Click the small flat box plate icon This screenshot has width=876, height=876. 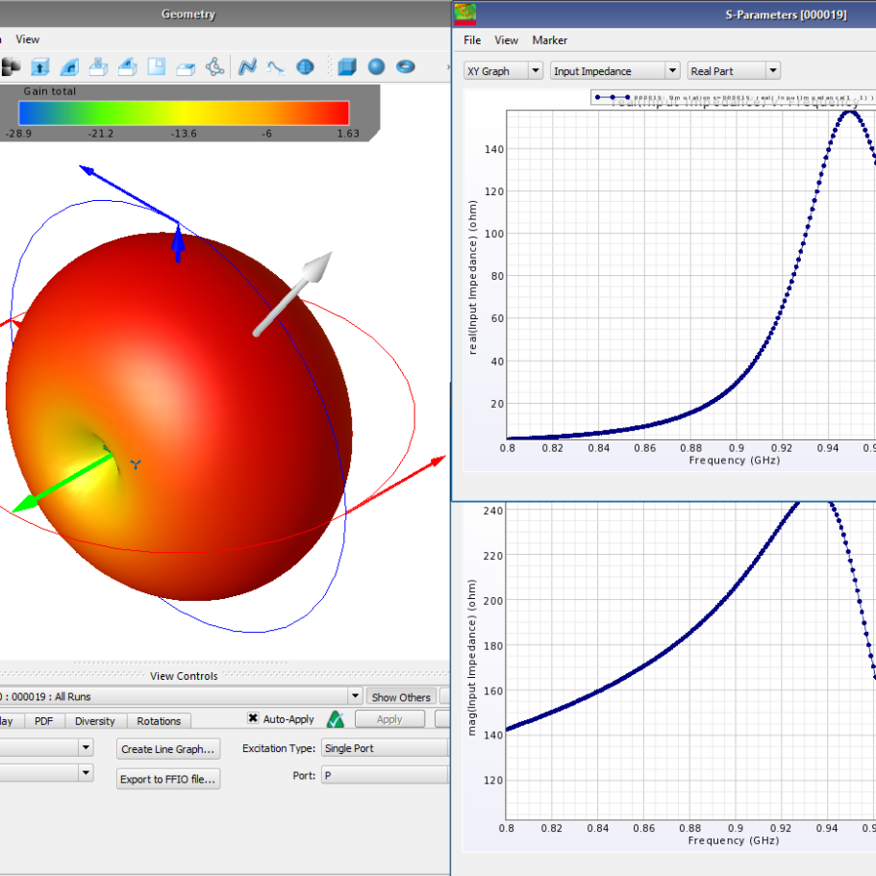(186, 68)
